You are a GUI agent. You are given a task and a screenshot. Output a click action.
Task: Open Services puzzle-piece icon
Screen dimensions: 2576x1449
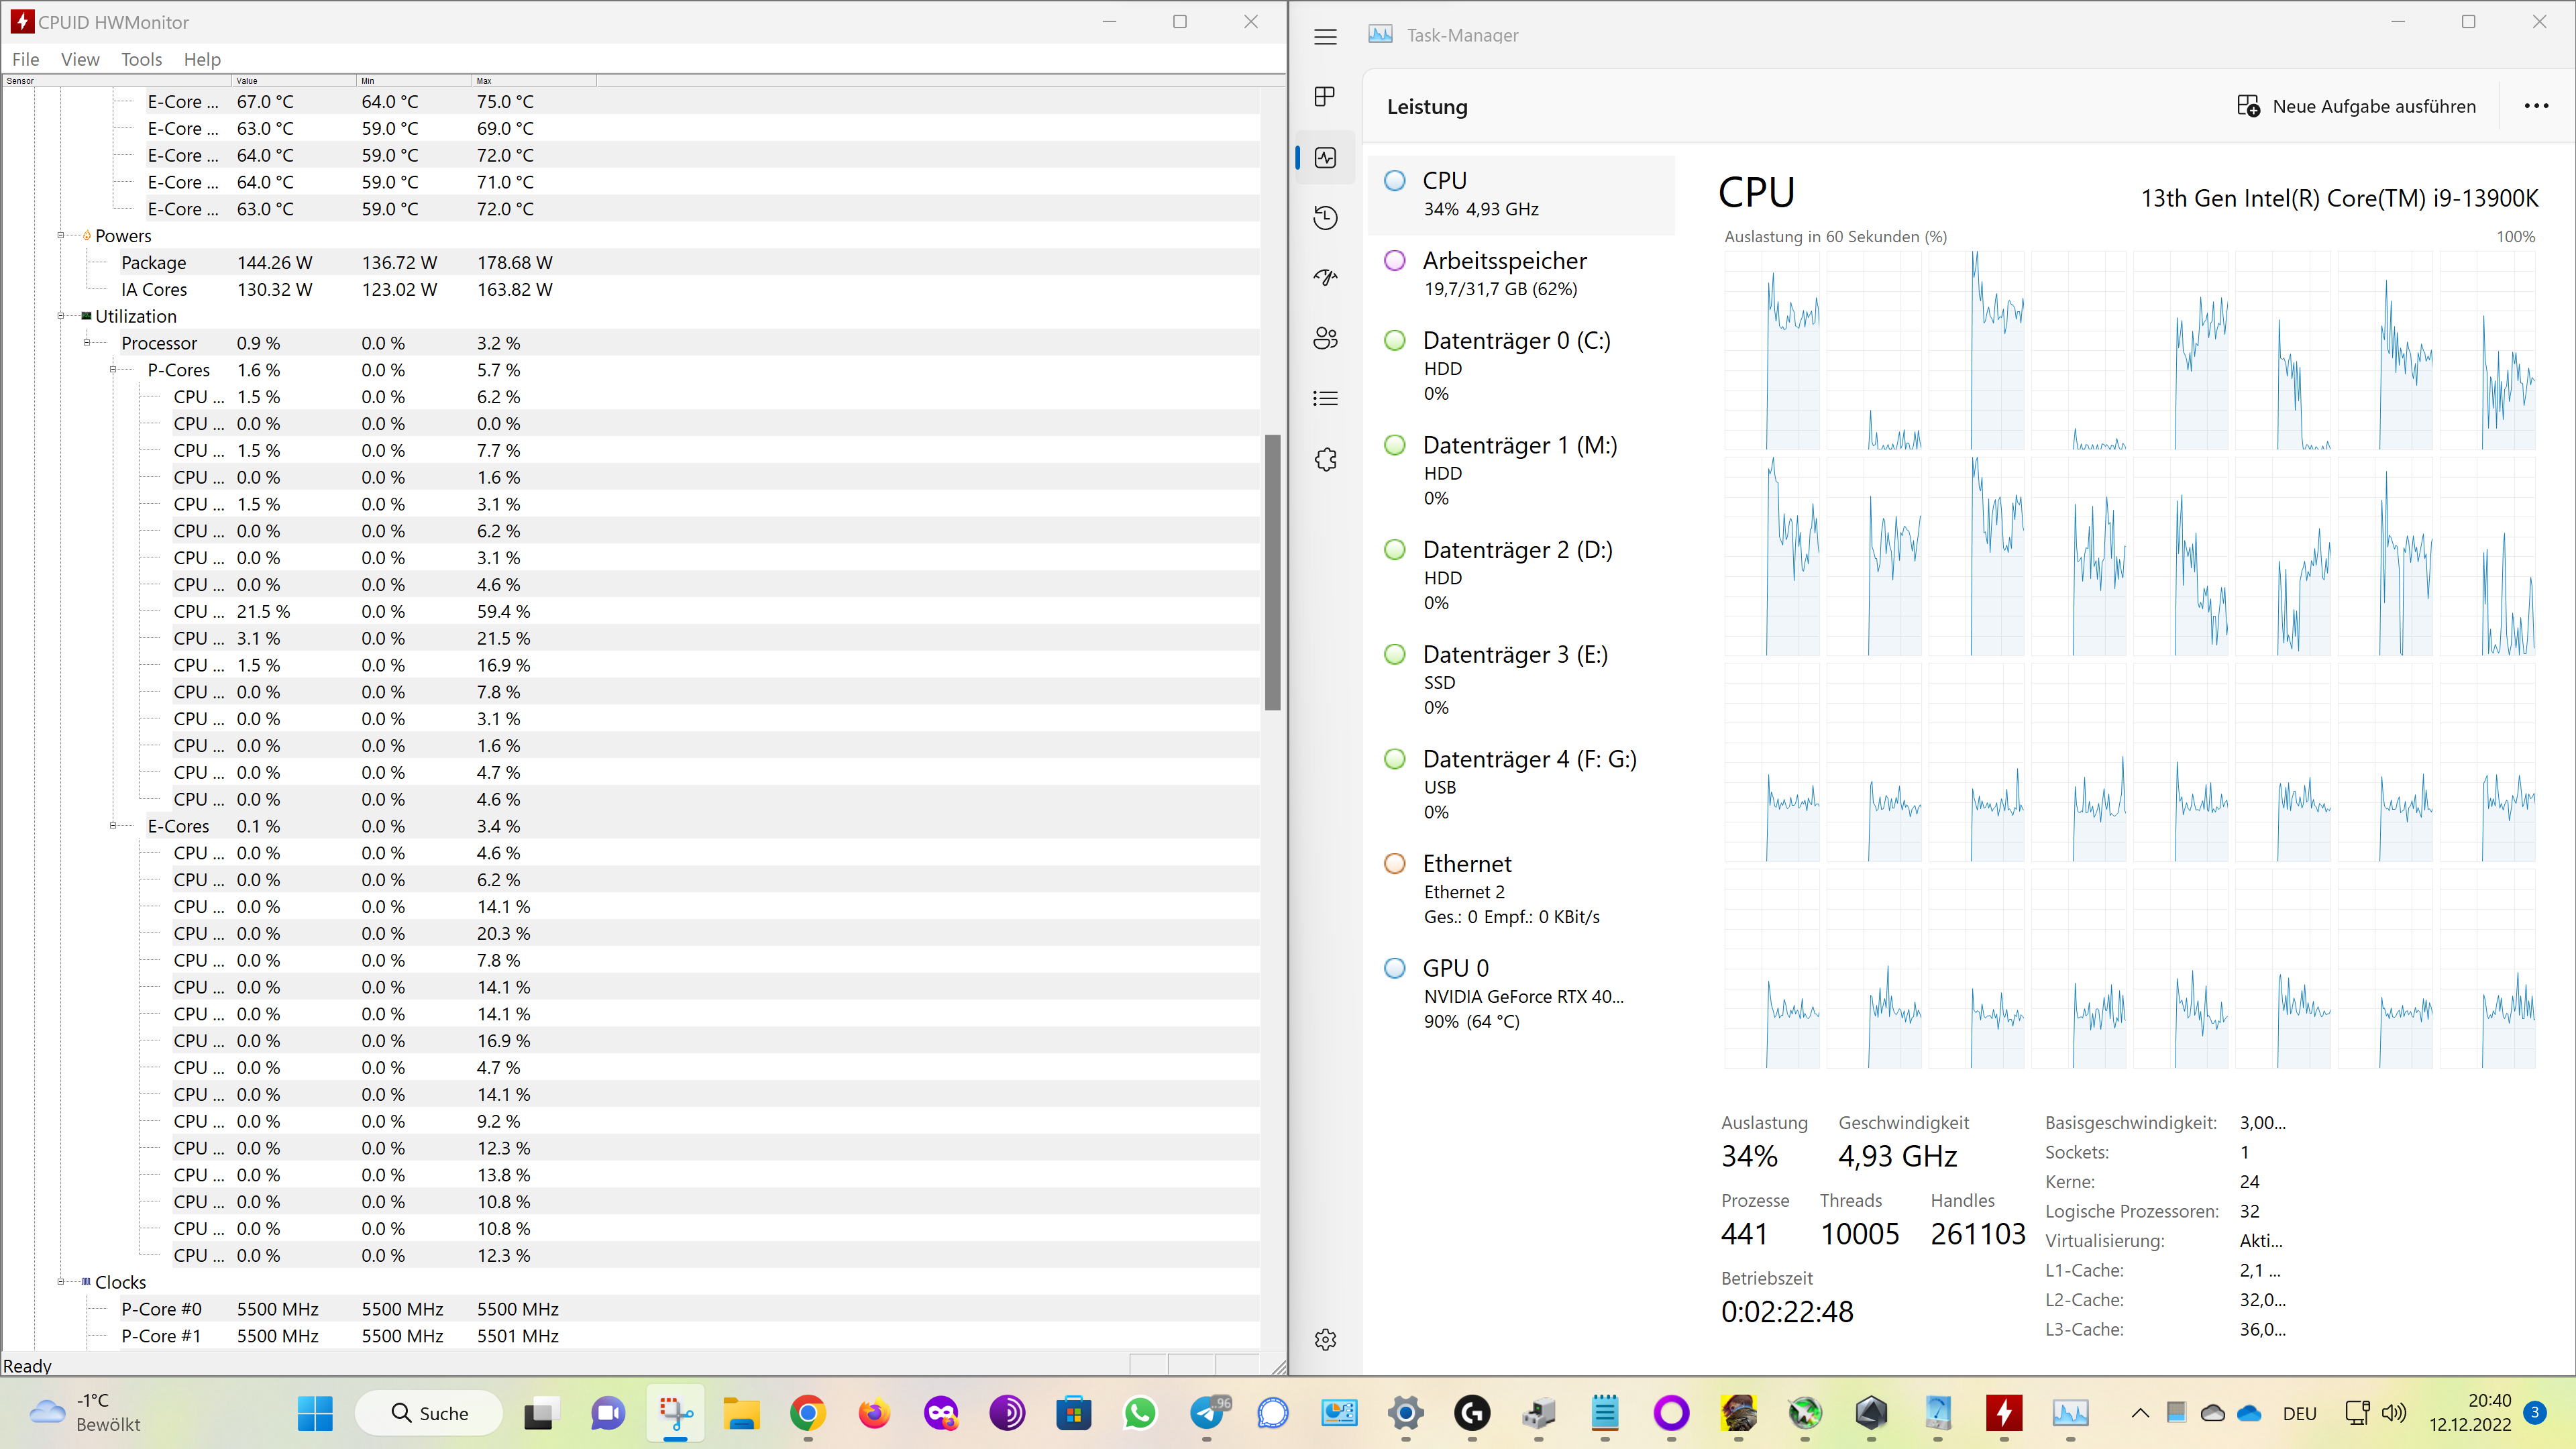point(1325,459)
